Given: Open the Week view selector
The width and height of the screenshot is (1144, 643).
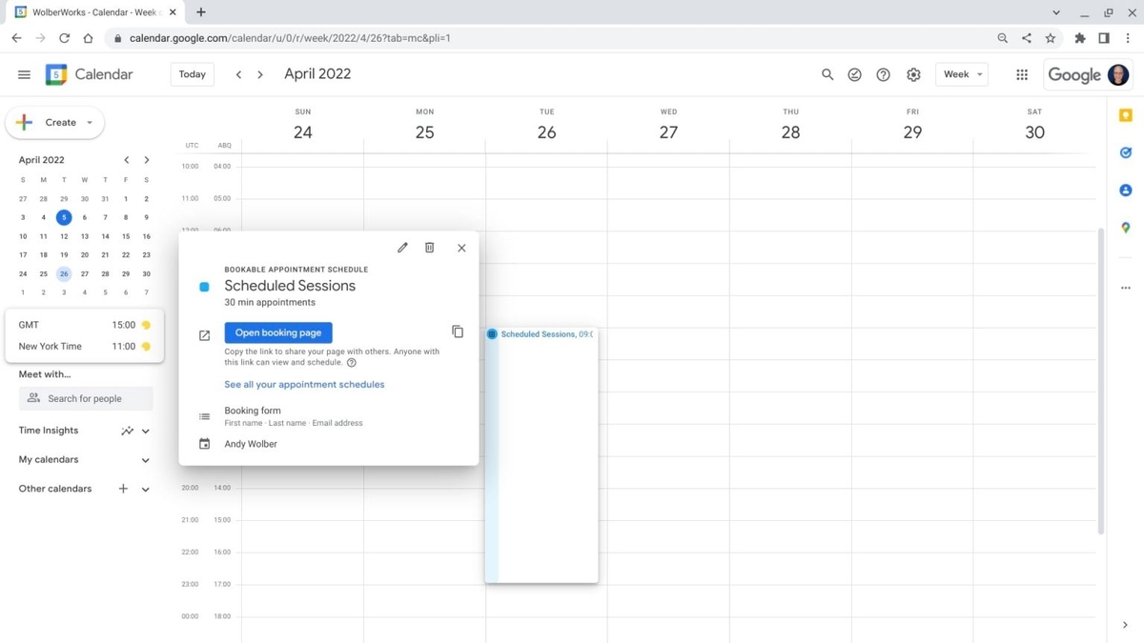Looking at the screenshot, I should click(961, 73).
